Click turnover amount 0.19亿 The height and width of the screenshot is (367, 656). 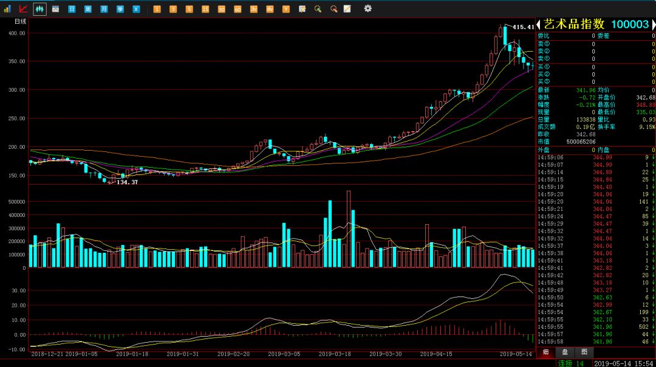[586, 127]
